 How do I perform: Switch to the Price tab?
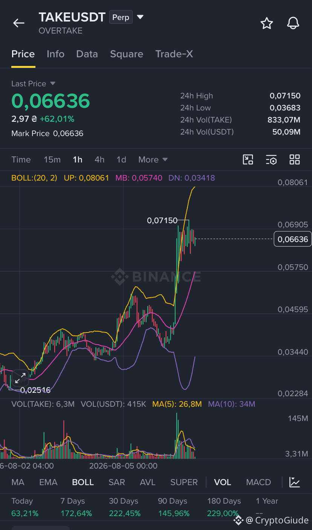coord(23,54)
